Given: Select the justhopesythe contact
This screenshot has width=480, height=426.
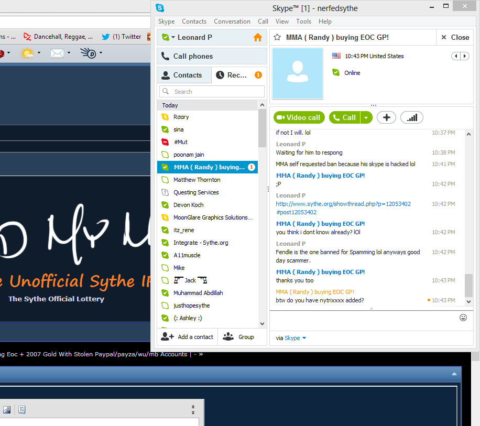Looking at the screenshot, I should [208, 305].
